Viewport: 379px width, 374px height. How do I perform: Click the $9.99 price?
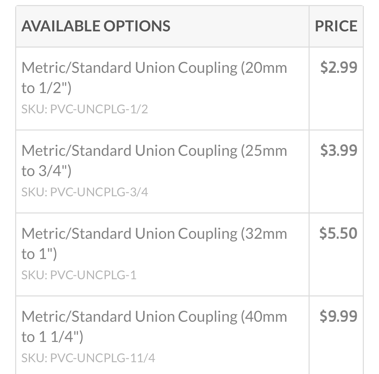(x=338, y=316)
